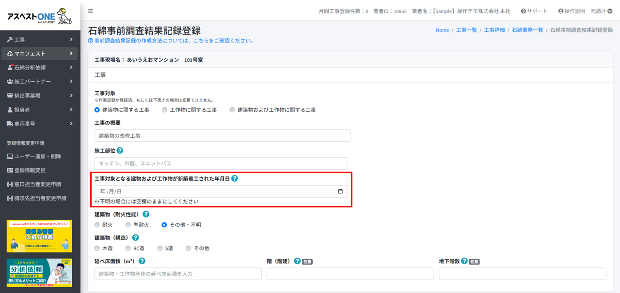This screenshot has width=620, height=293.
Task: Open calendar picker icon in date field
Action: pyautogui.click(x=340, y=191)
